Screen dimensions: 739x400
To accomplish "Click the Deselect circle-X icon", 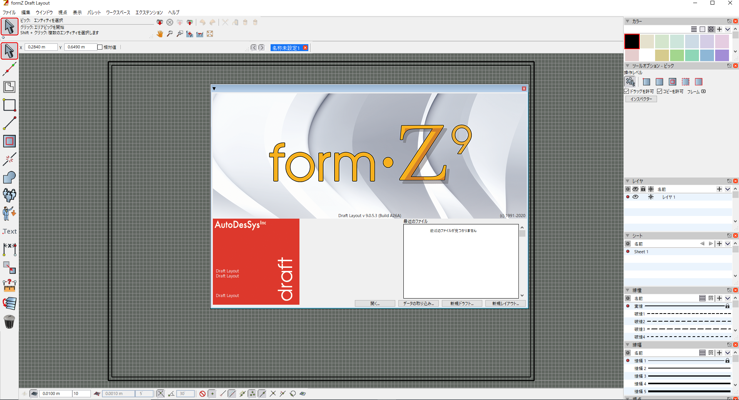I will click(x=170, y=22).
